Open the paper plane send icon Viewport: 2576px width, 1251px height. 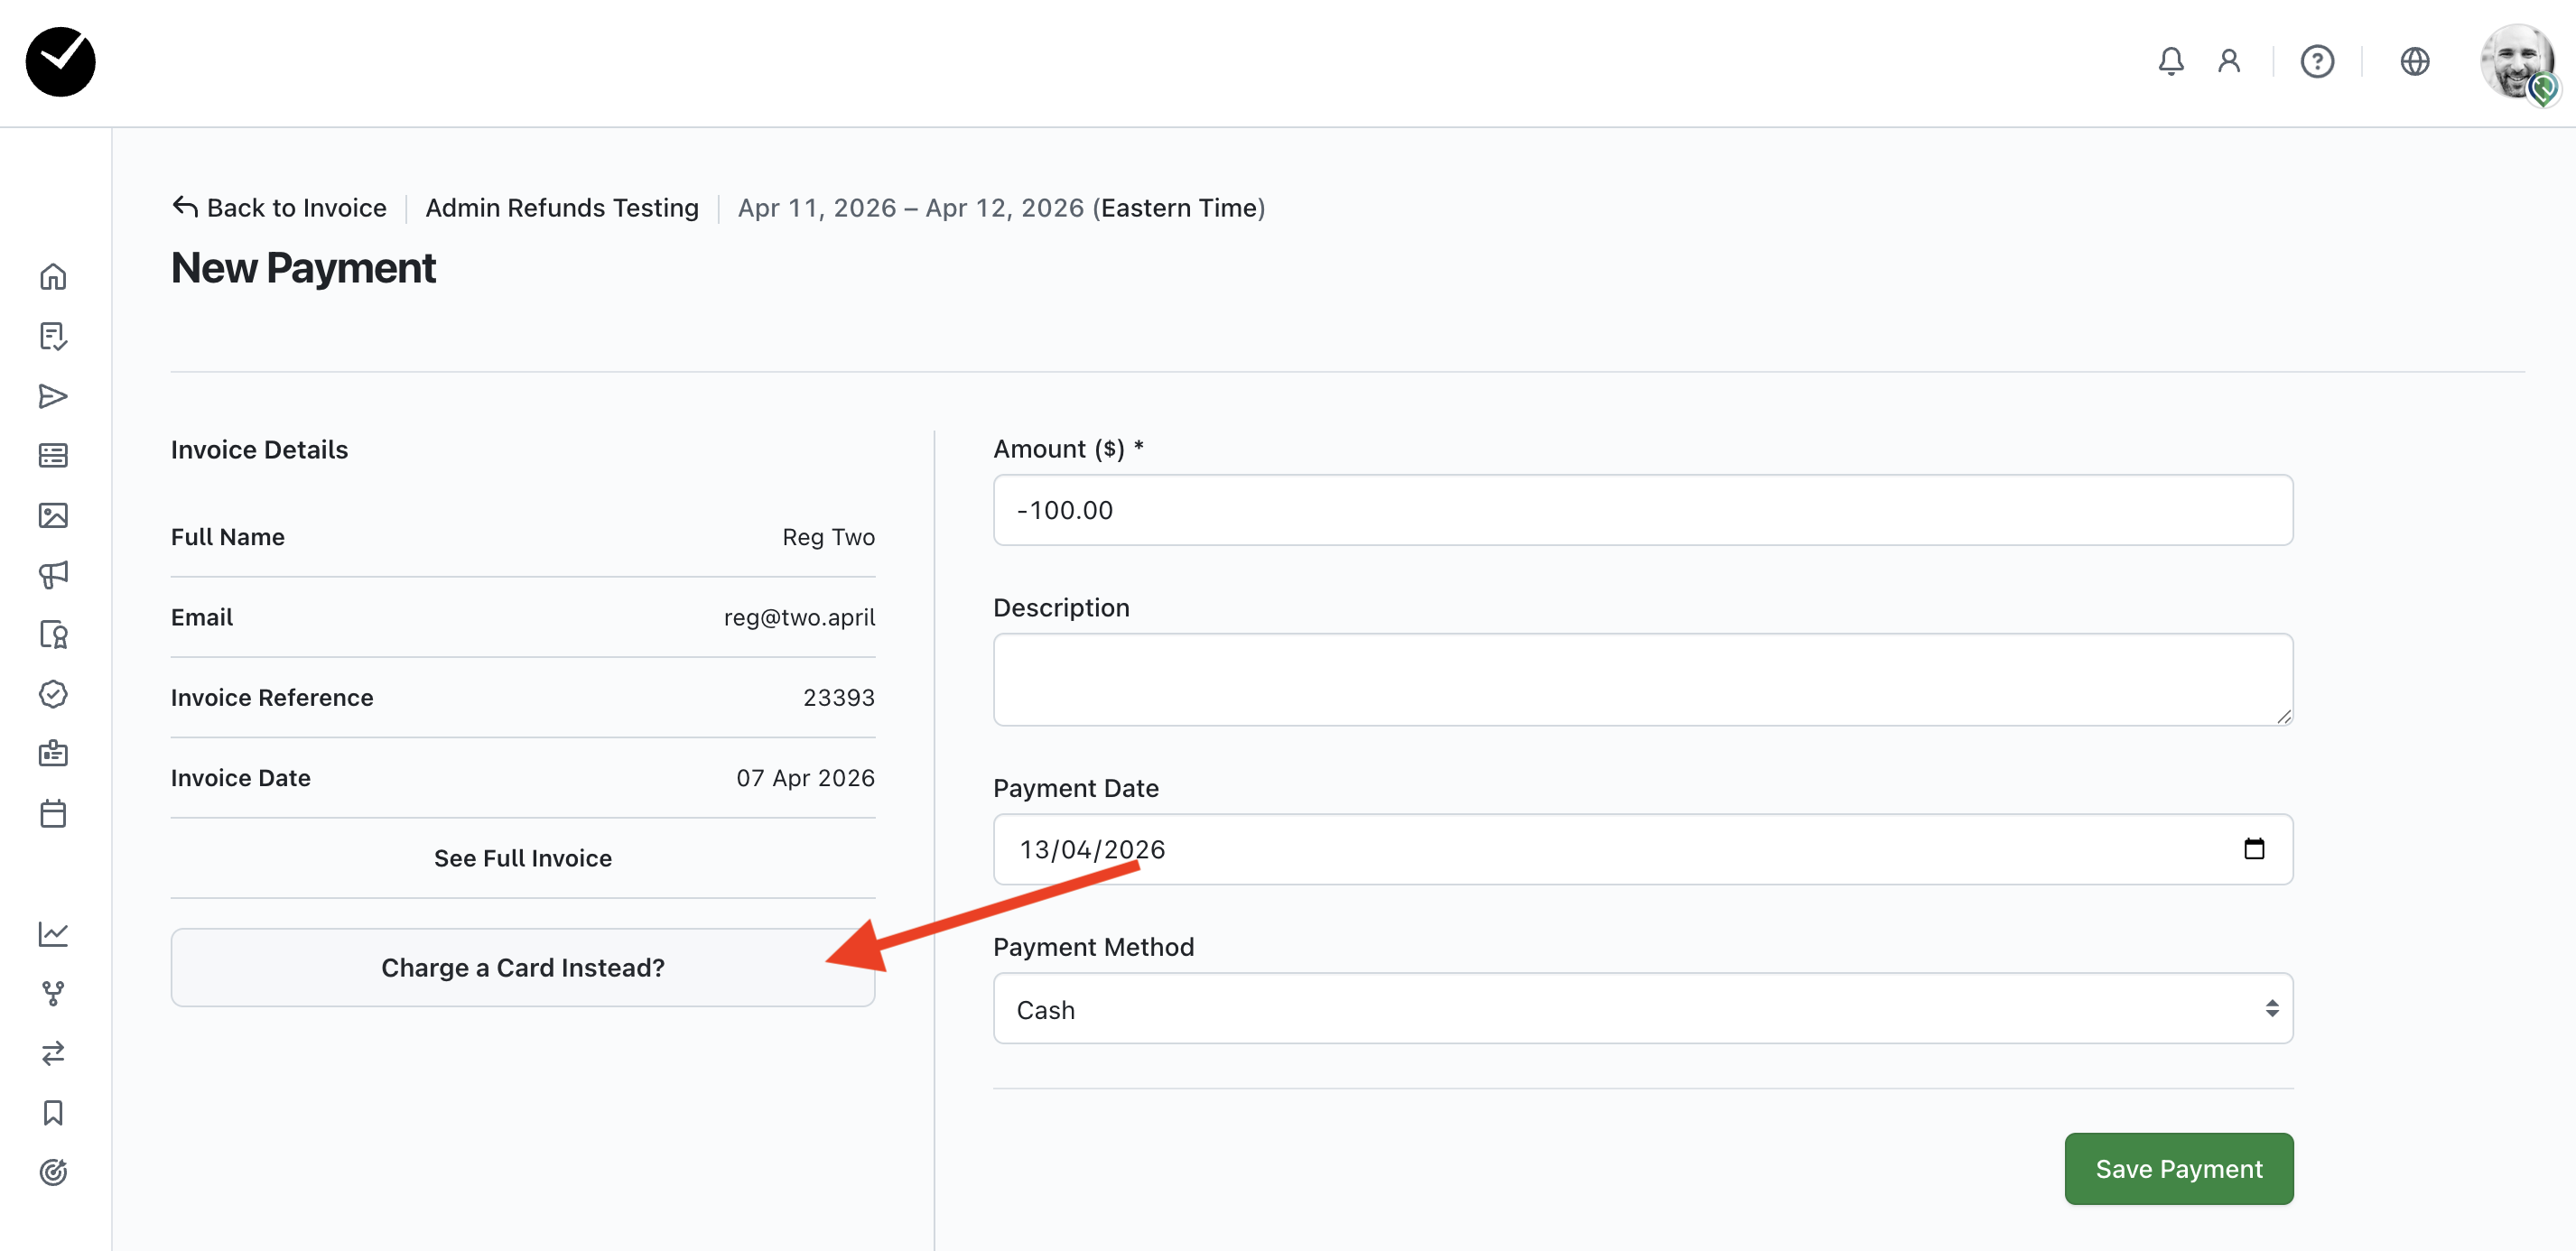tap(53, 396)
